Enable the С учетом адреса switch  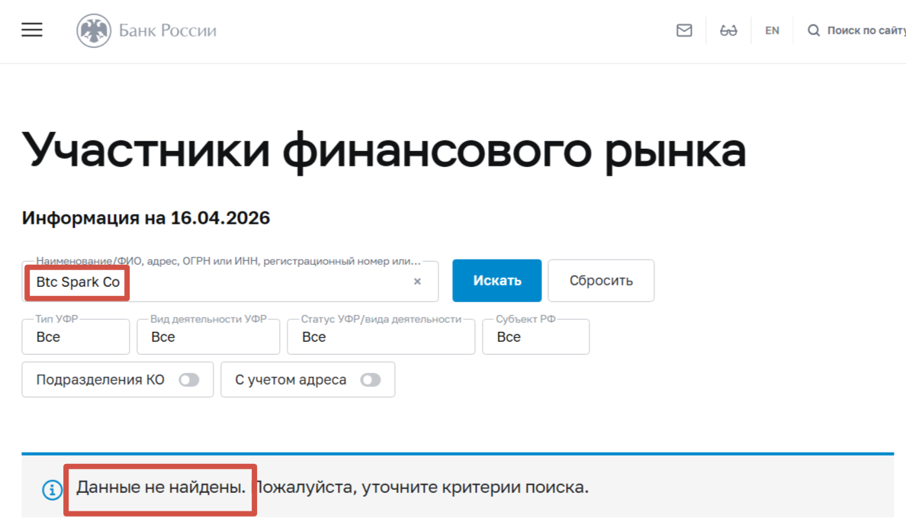pos(371,380)
